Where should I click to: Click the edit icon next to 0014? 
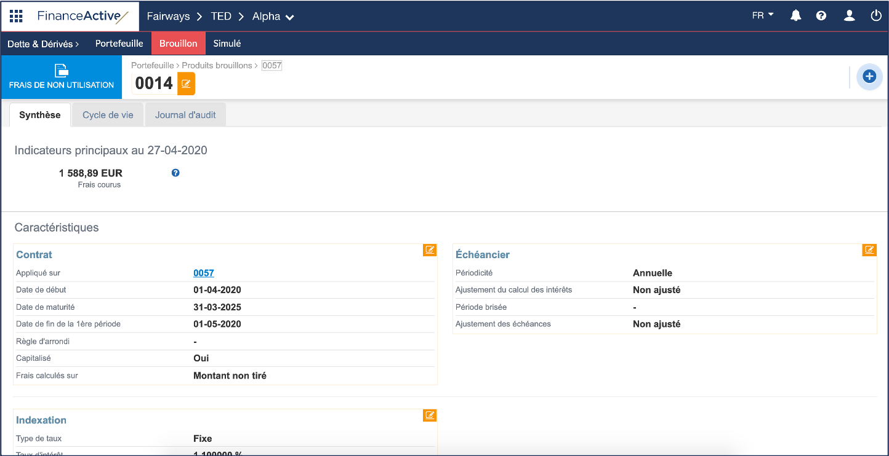[186, 84]
